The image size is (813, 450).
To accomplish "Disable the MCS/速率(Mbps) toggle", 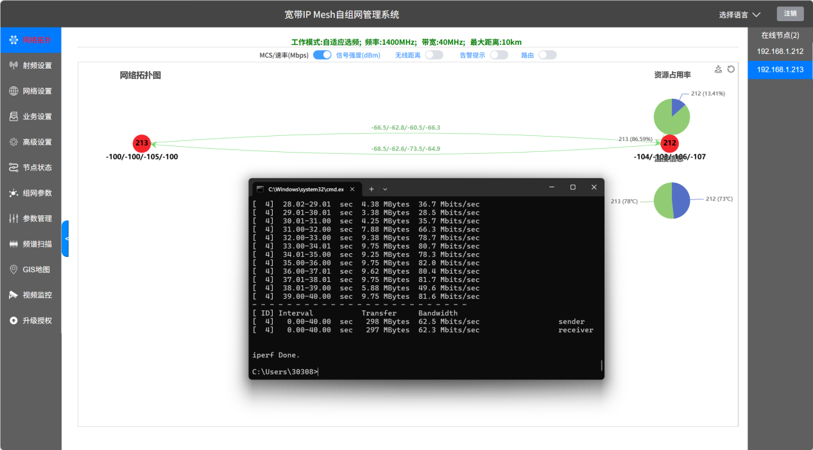I will point(322,55).
